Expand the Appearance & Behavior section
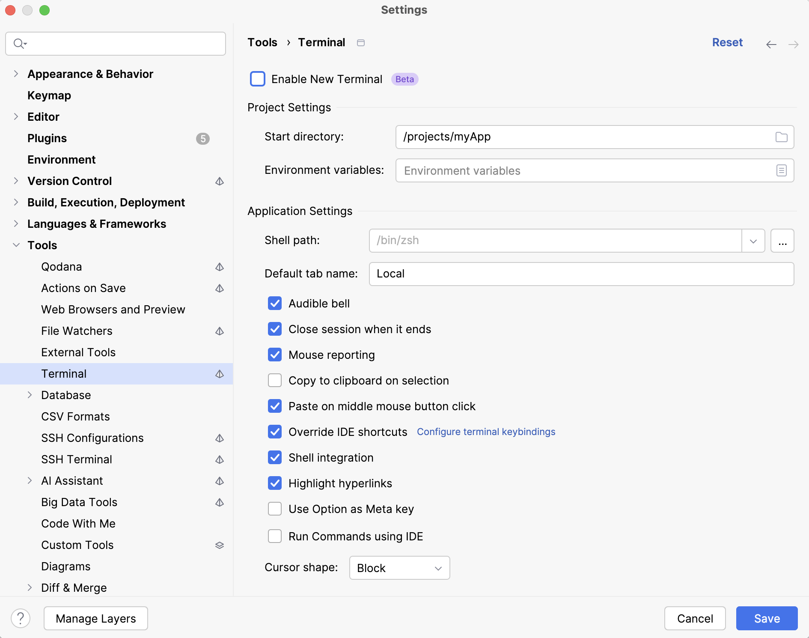The width and height of the screenshot is (809, 638). coord(16,74)
